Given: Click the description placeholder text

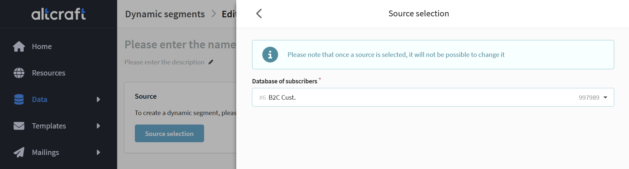Looking at the screenshot, I should pos(164,62).
